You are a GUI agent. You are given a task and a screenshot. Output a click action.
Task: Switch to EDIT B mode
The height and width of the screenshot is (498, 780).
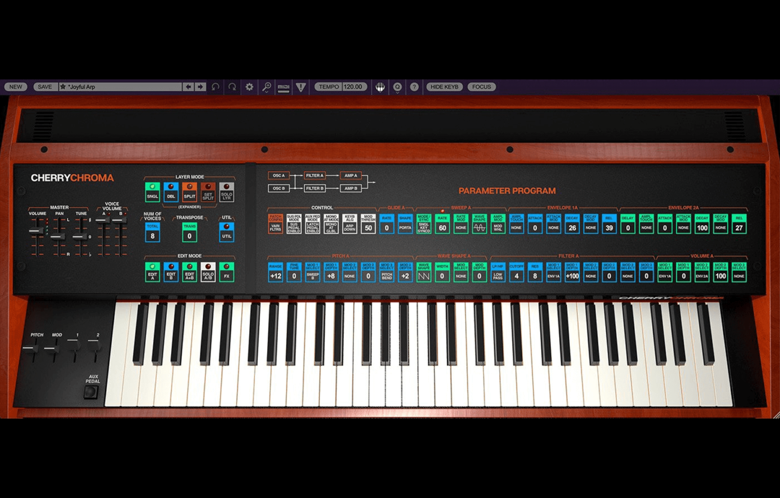(171, 272)
